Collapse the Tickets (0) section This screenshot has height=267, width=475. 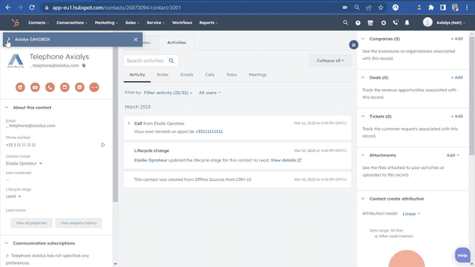point(363,116)
